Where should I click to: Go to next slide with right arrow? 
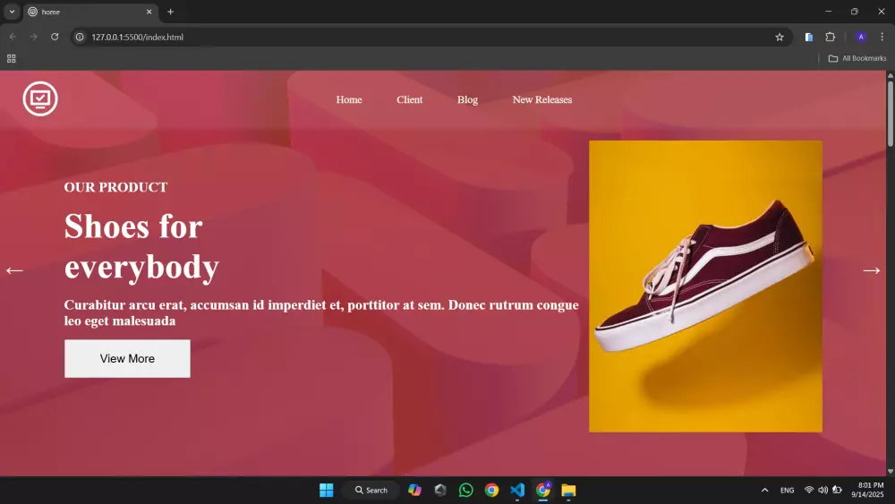[x=871, y=270]
